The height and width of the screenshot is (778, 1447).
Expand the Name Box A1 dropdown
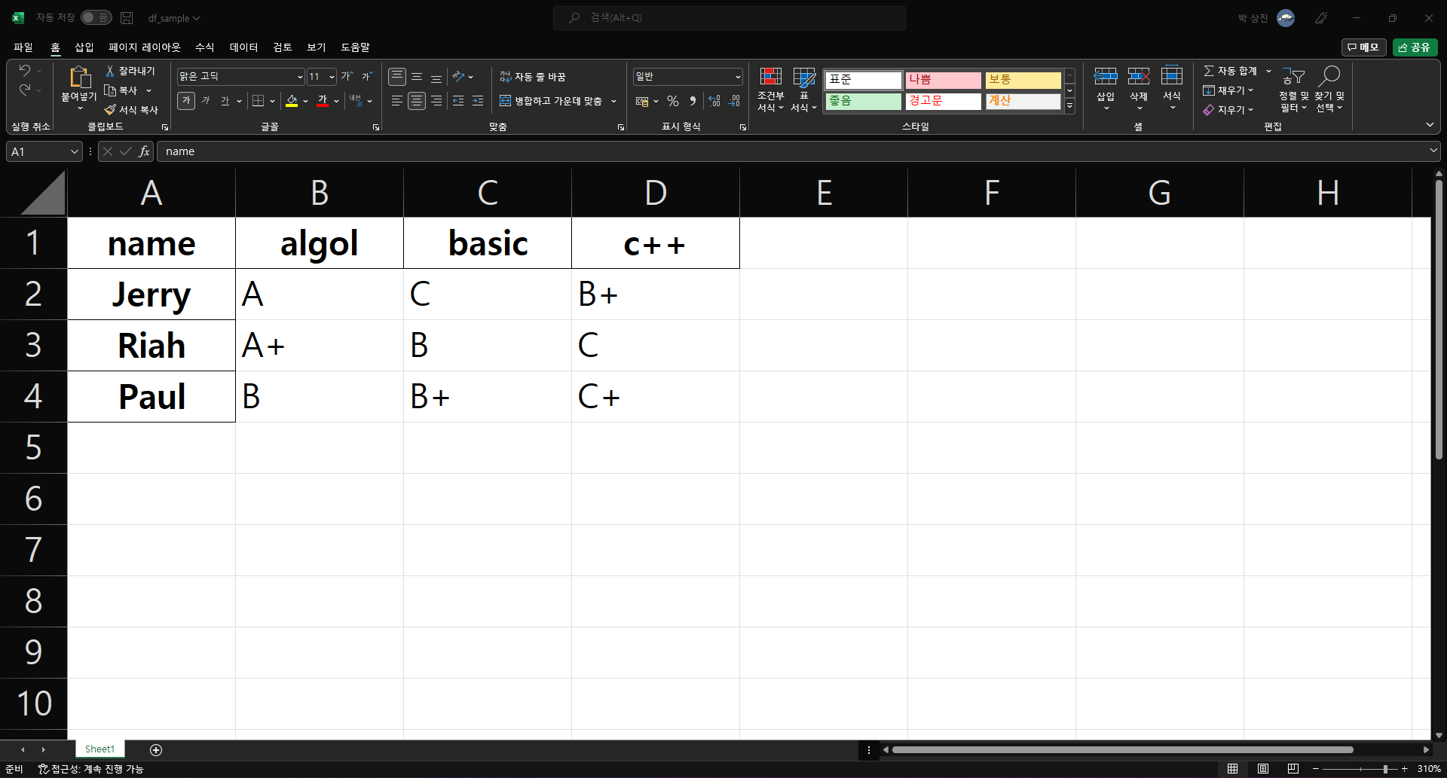pyautogui.click(x=74, y=151)
